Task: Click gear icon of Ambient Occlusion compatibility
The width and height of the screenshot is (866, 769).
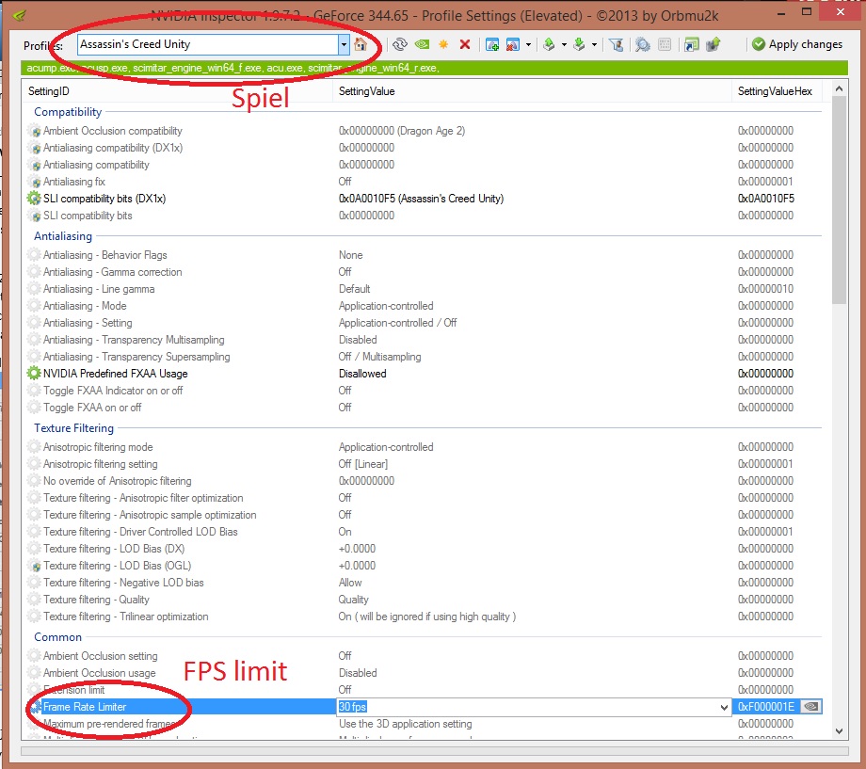Action: click(34, 131)
